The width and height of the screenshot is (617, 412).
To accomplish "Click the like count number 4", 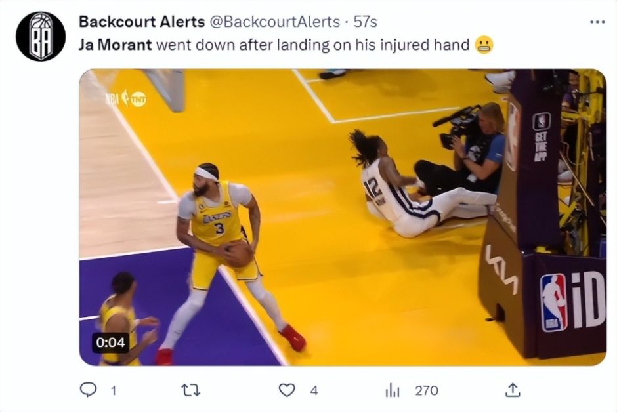I will pos(314,391).
